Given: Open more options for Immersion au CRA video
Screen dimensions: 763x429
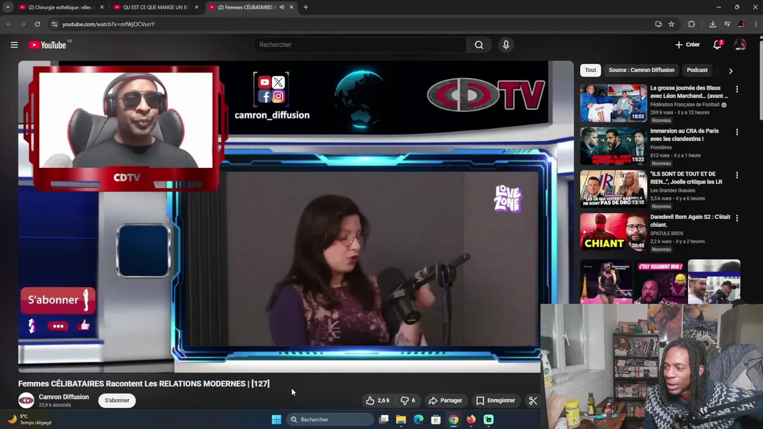Looking at the screenshot, I should tap(737, 132).
